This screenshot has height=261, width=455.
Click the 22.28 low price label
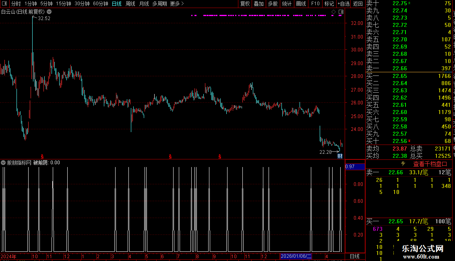click(326, 152)
